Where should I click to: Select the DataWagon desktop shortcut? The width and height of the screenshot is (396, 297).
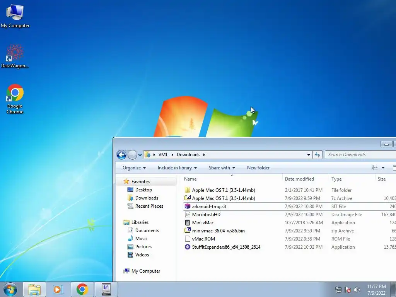coord(15,56)
